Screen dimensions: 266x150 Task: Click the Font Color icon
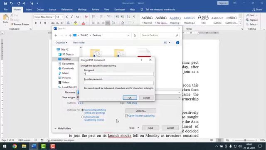(x=83, y=23)
